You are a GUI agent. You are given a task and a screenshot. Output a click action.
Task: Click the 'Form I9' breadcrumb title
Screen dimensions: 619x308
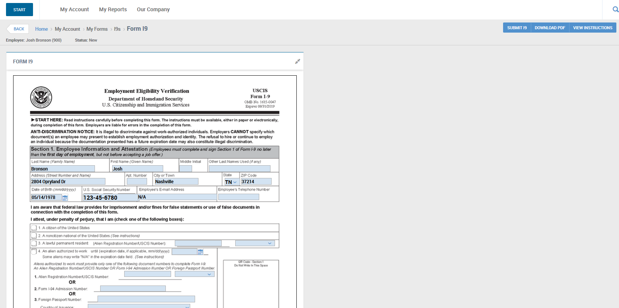[x=137, y=28]
